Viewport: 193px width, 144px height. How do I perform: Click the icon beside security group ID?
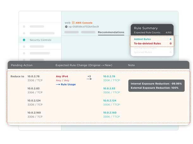pyautogui.click(x=66, y=27)
